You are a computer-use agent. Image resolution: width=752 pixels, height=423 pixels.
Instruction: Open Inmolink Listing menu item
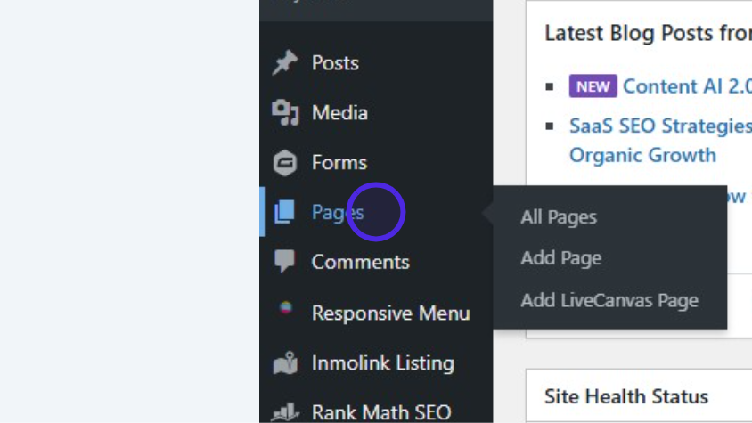382,363
